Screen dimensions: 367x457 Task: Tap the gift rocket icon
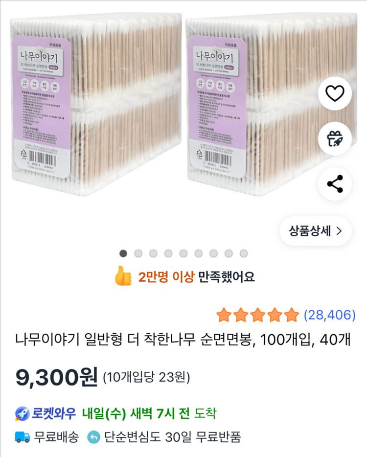(335, 138)
